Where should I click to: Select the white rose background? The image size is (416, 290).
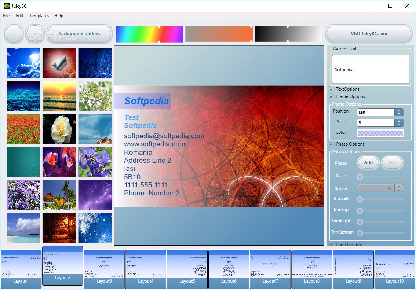59,129
